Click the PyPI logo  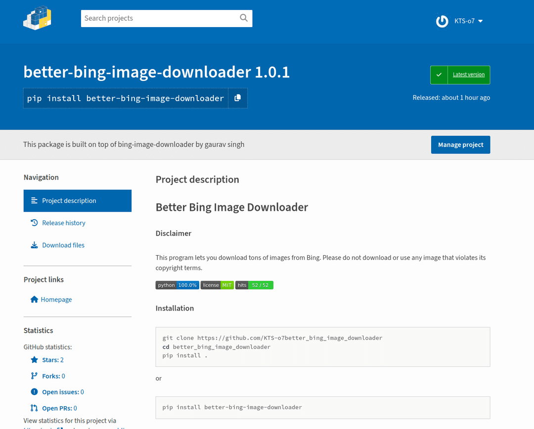click(x=37, y=18)
